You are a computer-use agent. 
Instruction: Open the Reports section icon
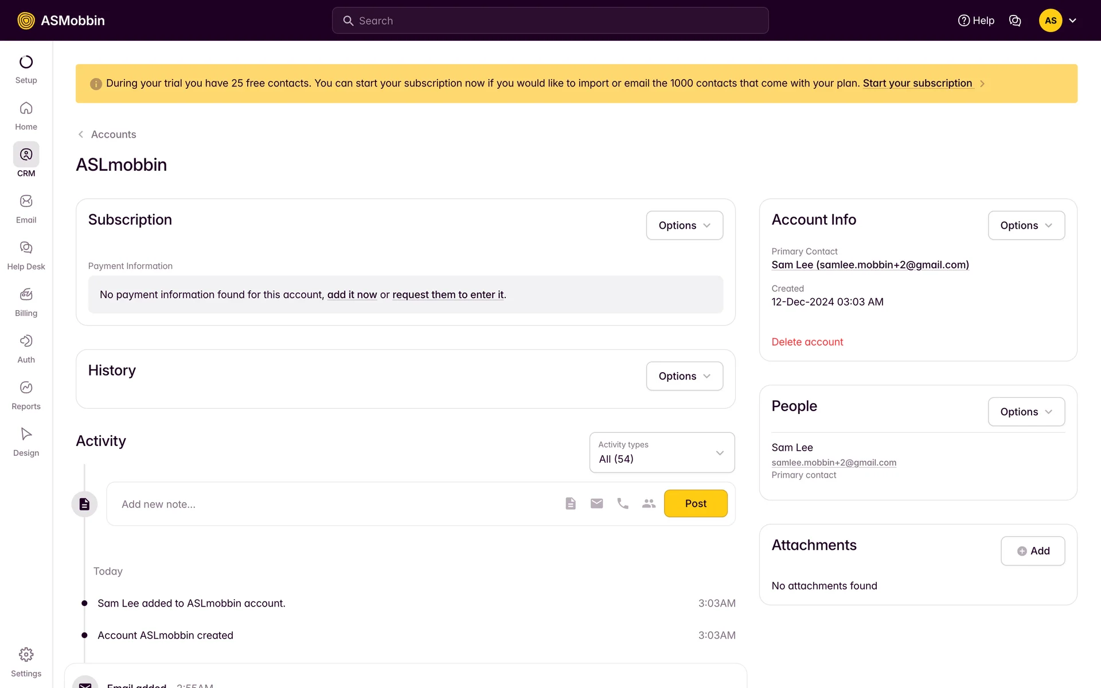coord(26,388)
